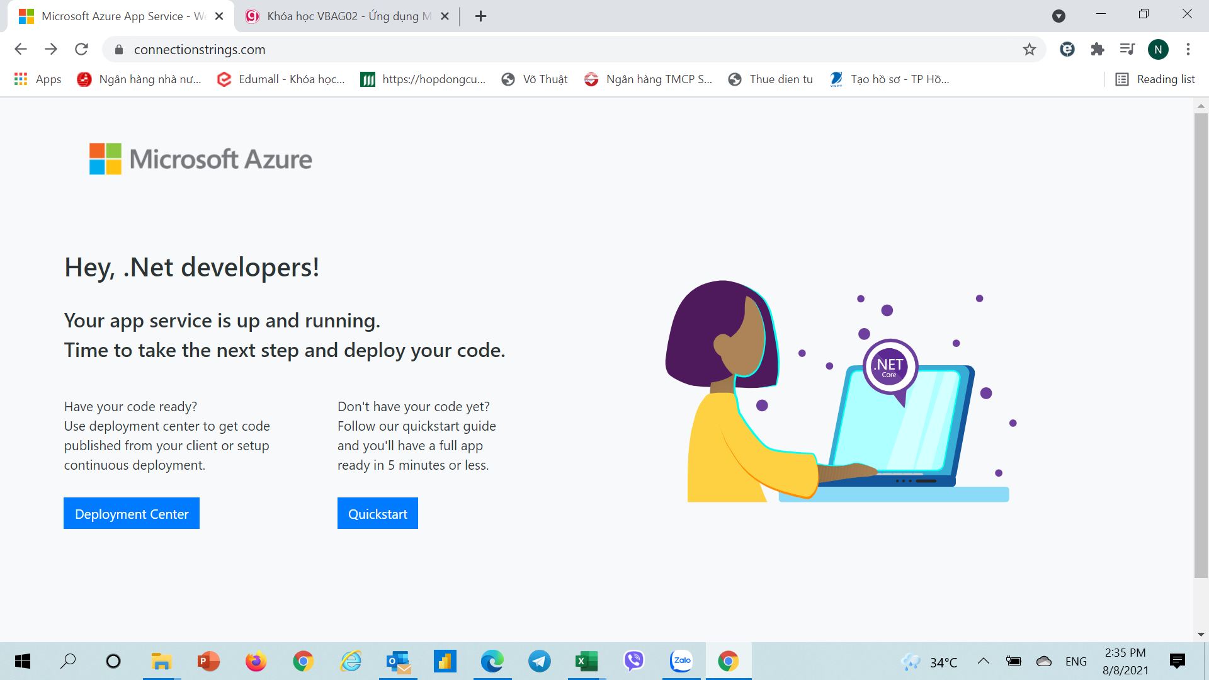Image resolution: width=1209 pixels, height=680 pixels.
Task: Reload the current page
Action: pyautogui.click(x=81, y=49)
